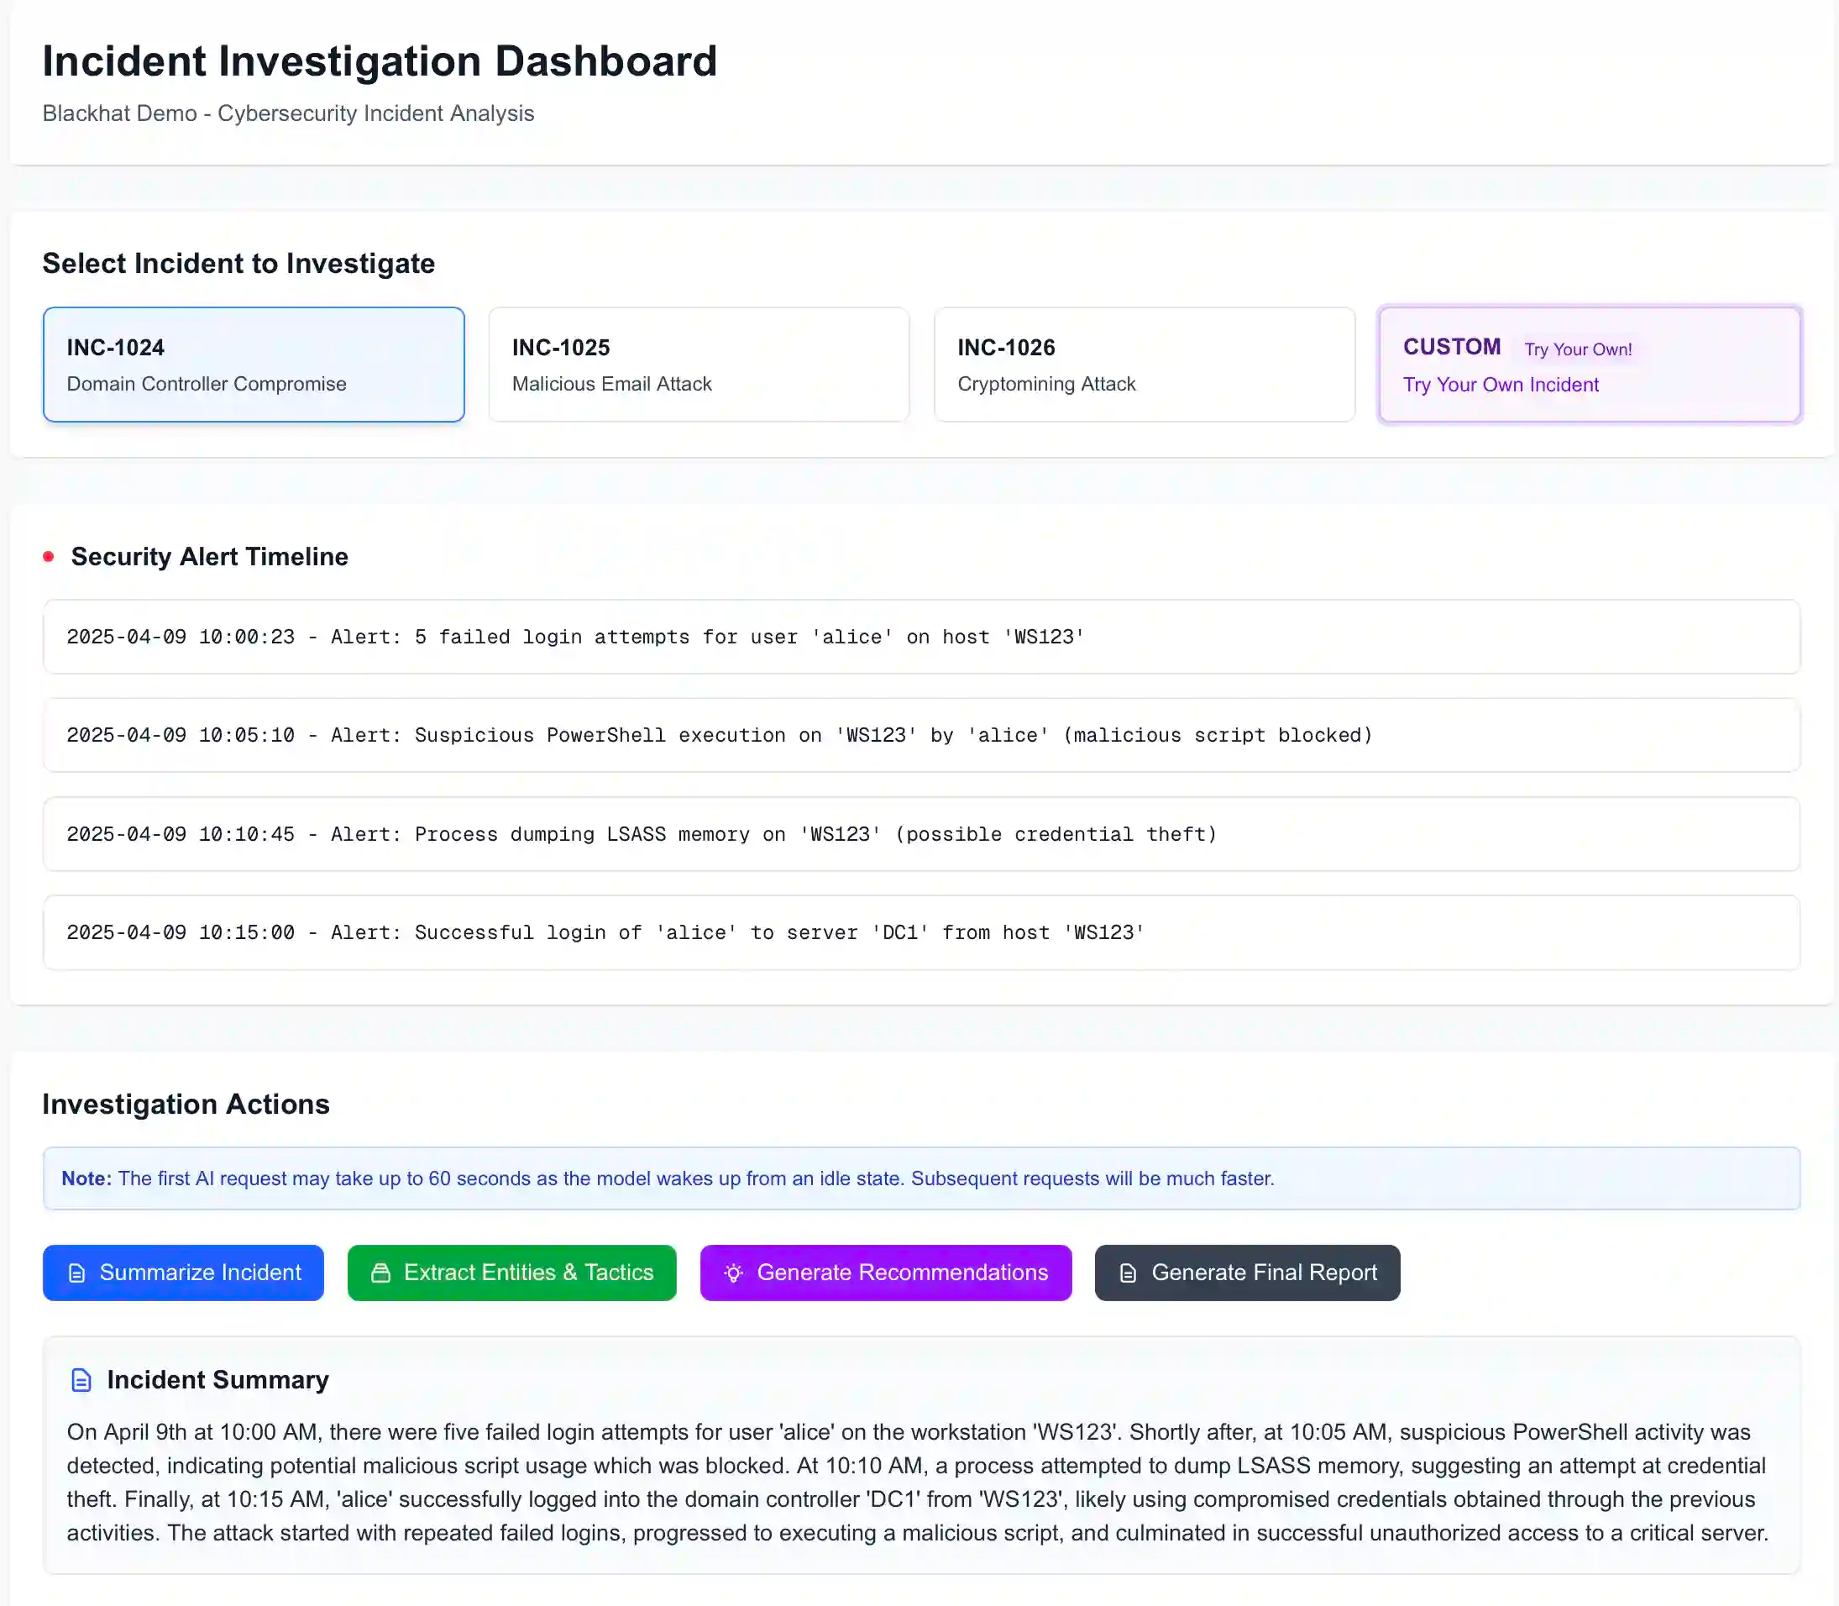Click the failed login attempts alert entry
1839x1606 pixels.
click(921, 638)
